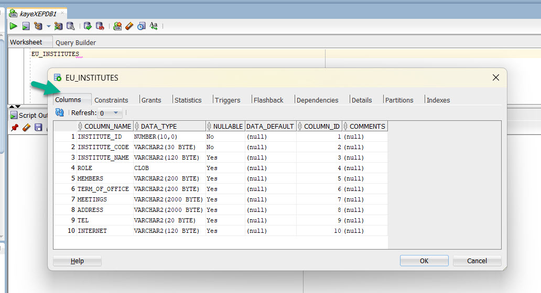Viewport: 541px width, 293px height.
Task: Open the Refresh interval dropdown
Action: pos(110,113)
